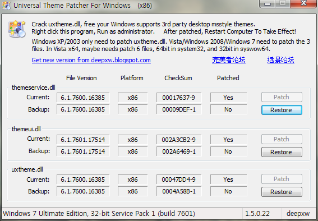Screen dimensions: 318x221
Task: Click Restore button for uxtheme.dll
Action: (x=282, y=192)
